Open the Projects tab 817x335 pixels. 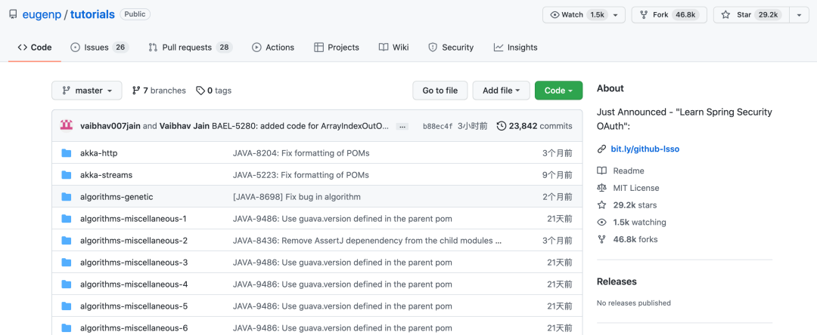point(337,48)
